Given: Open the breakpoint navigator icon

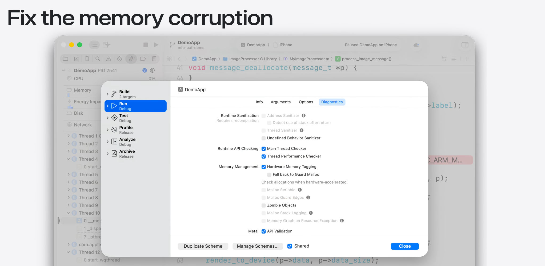Looking at the screenshot, I should (x=143, y=59).
